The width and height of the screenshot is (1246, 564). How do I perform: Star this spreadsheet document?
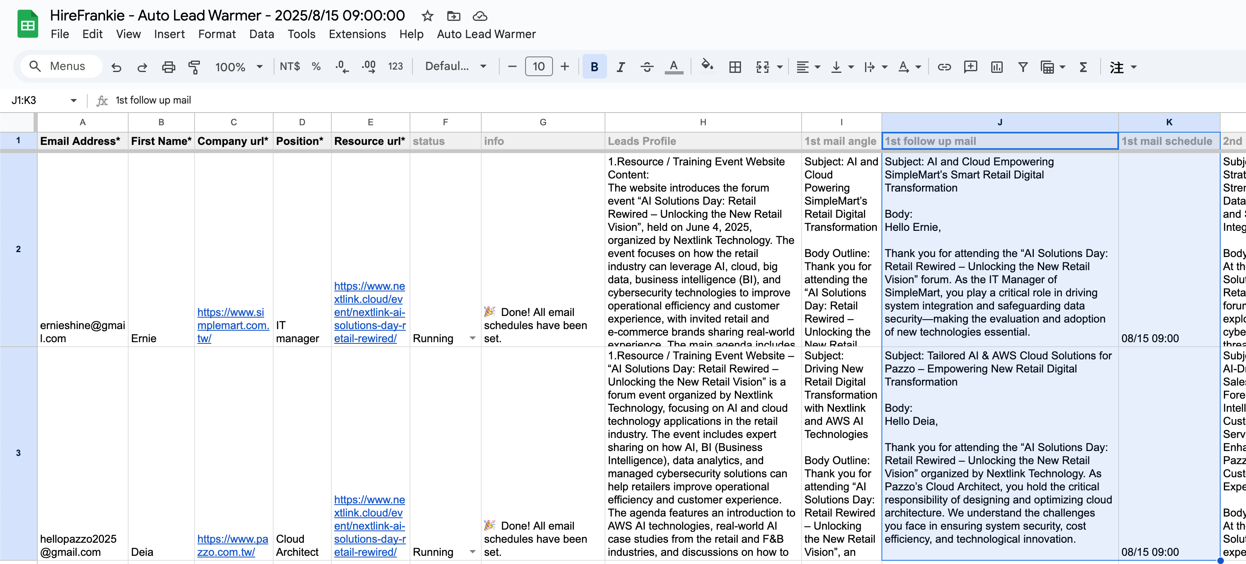click(427, 16)
